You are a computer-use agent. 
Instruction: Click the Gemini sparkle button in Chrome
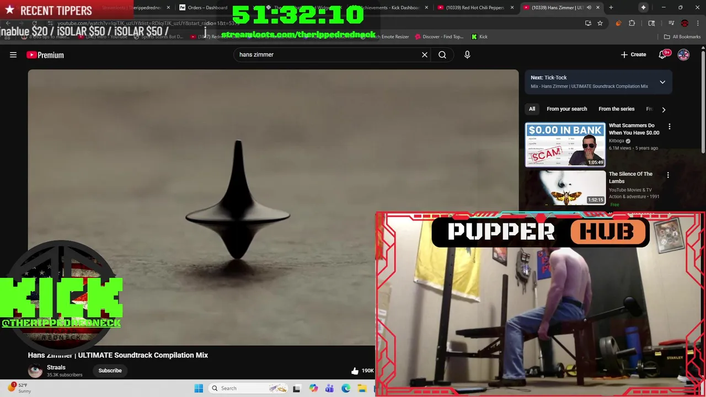643,8
